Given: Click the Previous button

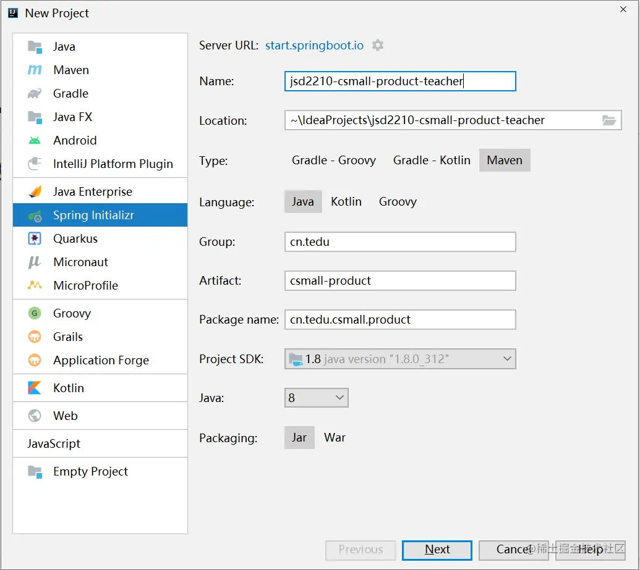Looking at the screenshot, I should coord(361,550).
